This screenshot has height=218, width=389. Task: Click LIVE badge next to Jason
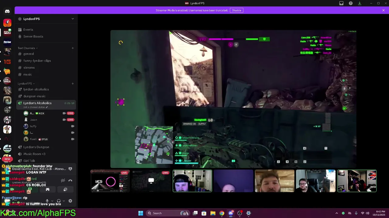[71, 120]
